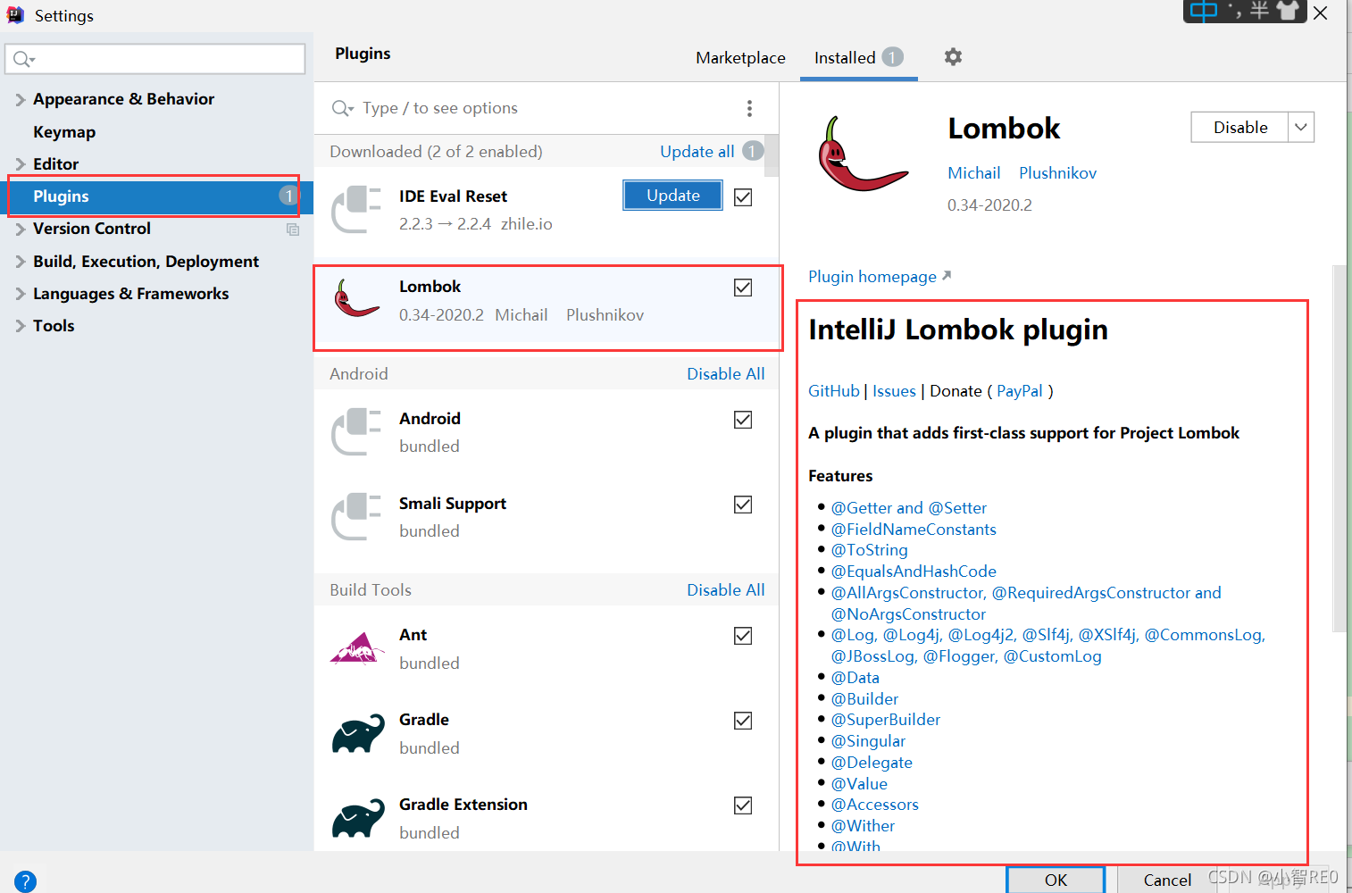This screenshot has width=1352, height=893.
Task: Select Keymap in settings tree
Action: [x=64, y=132]
